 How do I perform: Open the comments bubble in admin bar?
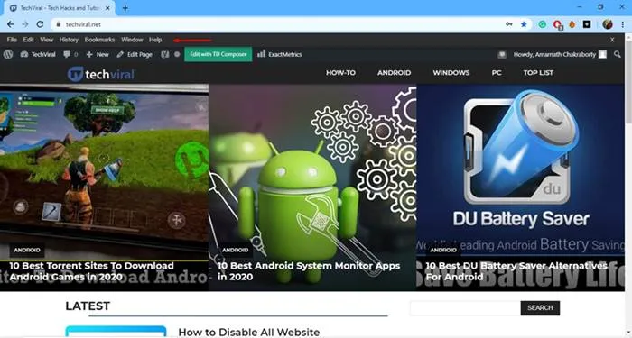[x=70, y=54]
